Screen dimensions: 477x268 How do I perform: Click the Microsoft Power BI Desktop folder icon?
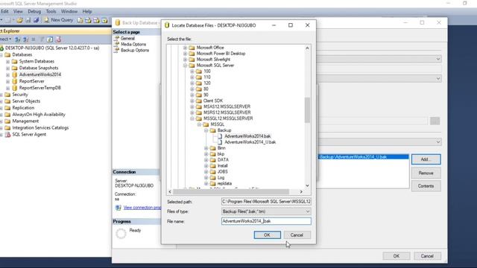point(192,54)
